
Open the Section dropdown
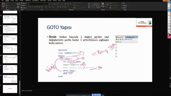[x=24, y=8]
